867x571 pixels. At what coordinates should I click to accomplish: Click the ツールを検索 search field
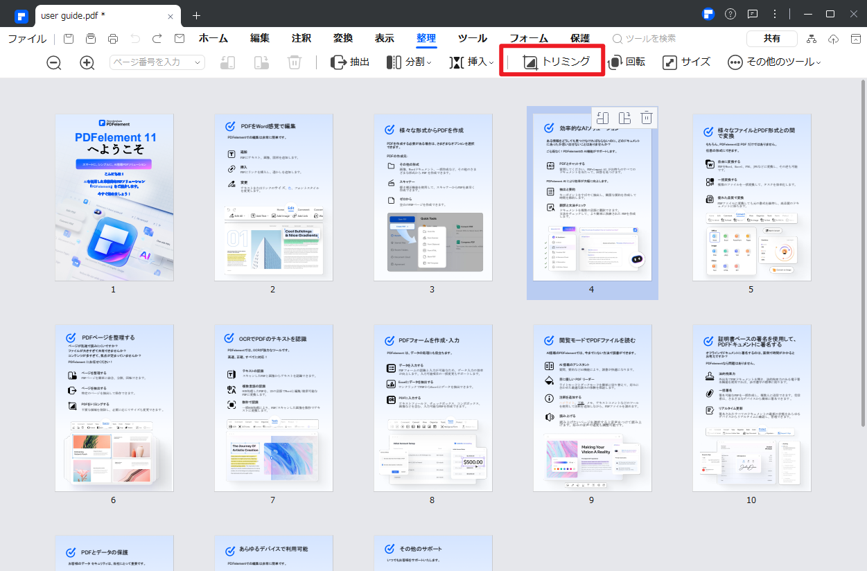pyautogui.click(x=645, y=39)
